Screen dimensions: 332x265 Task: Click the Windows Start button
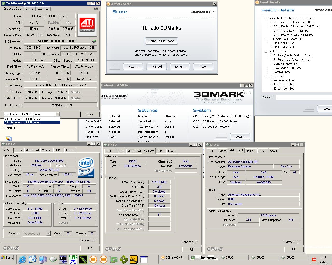7,257
